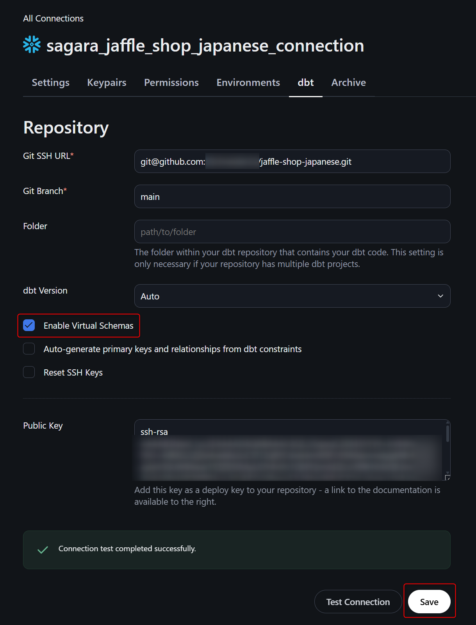This screenshot has height=625, width=476.
Task: Go to the Permissions tab
Action: point(171,82)
